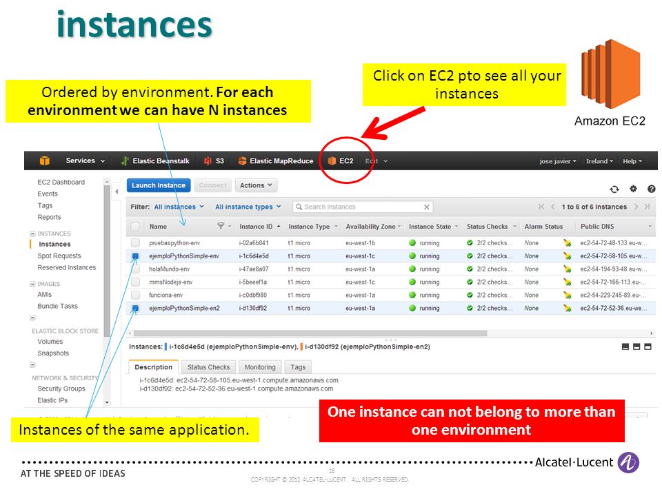Open the S3 service shortcut
Image resolution: width=662 pixels, height=496 pixels.
[x=214, y=161]
